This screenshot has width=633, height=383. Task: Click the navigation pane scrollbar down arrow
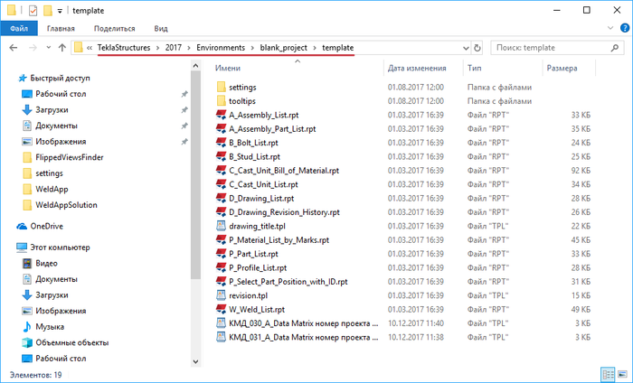(195, 361)
